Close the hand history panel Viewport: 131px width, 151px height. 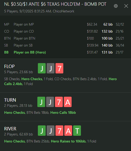126,6
